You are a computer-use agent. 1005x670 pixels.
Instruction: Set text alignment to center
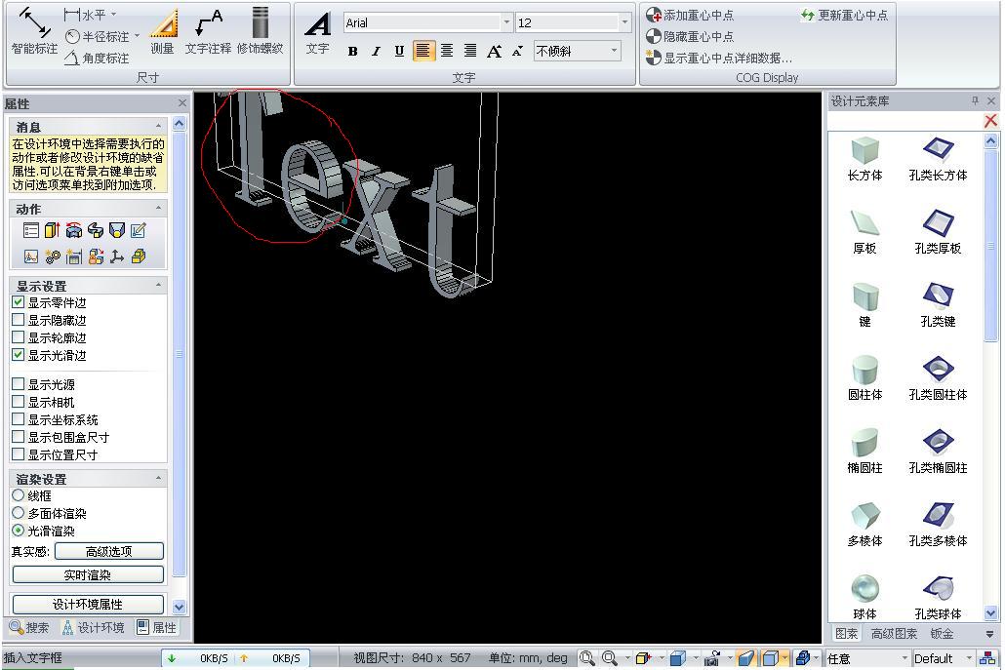[447, 51]
